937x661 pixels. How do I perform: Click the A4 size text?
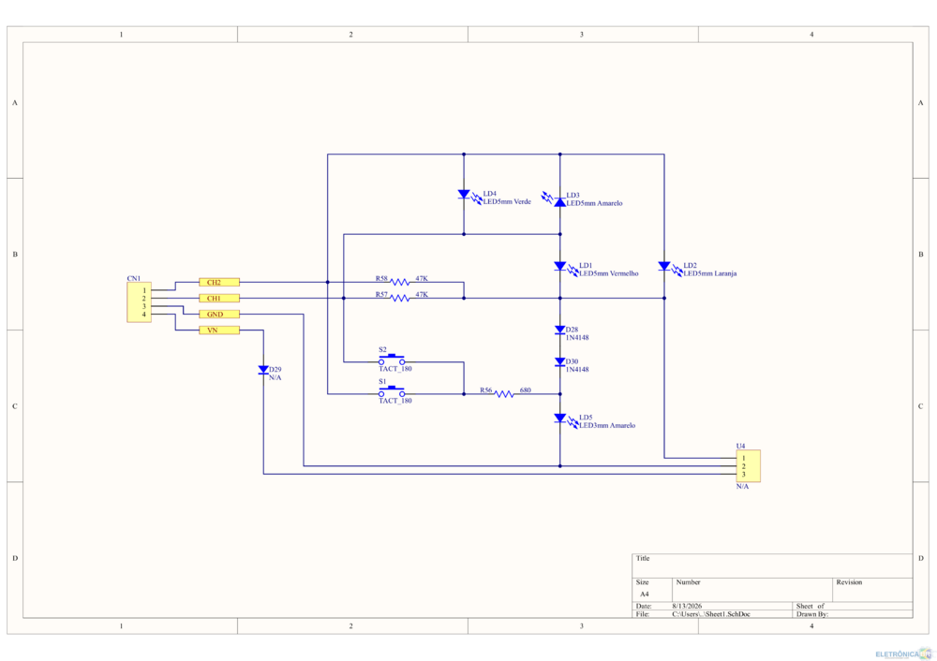(x=645, y=595)
